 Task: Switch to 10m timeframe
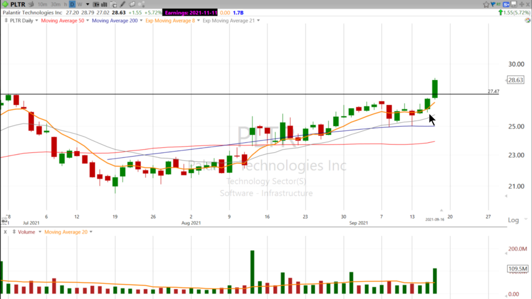[x=43, y=4]
